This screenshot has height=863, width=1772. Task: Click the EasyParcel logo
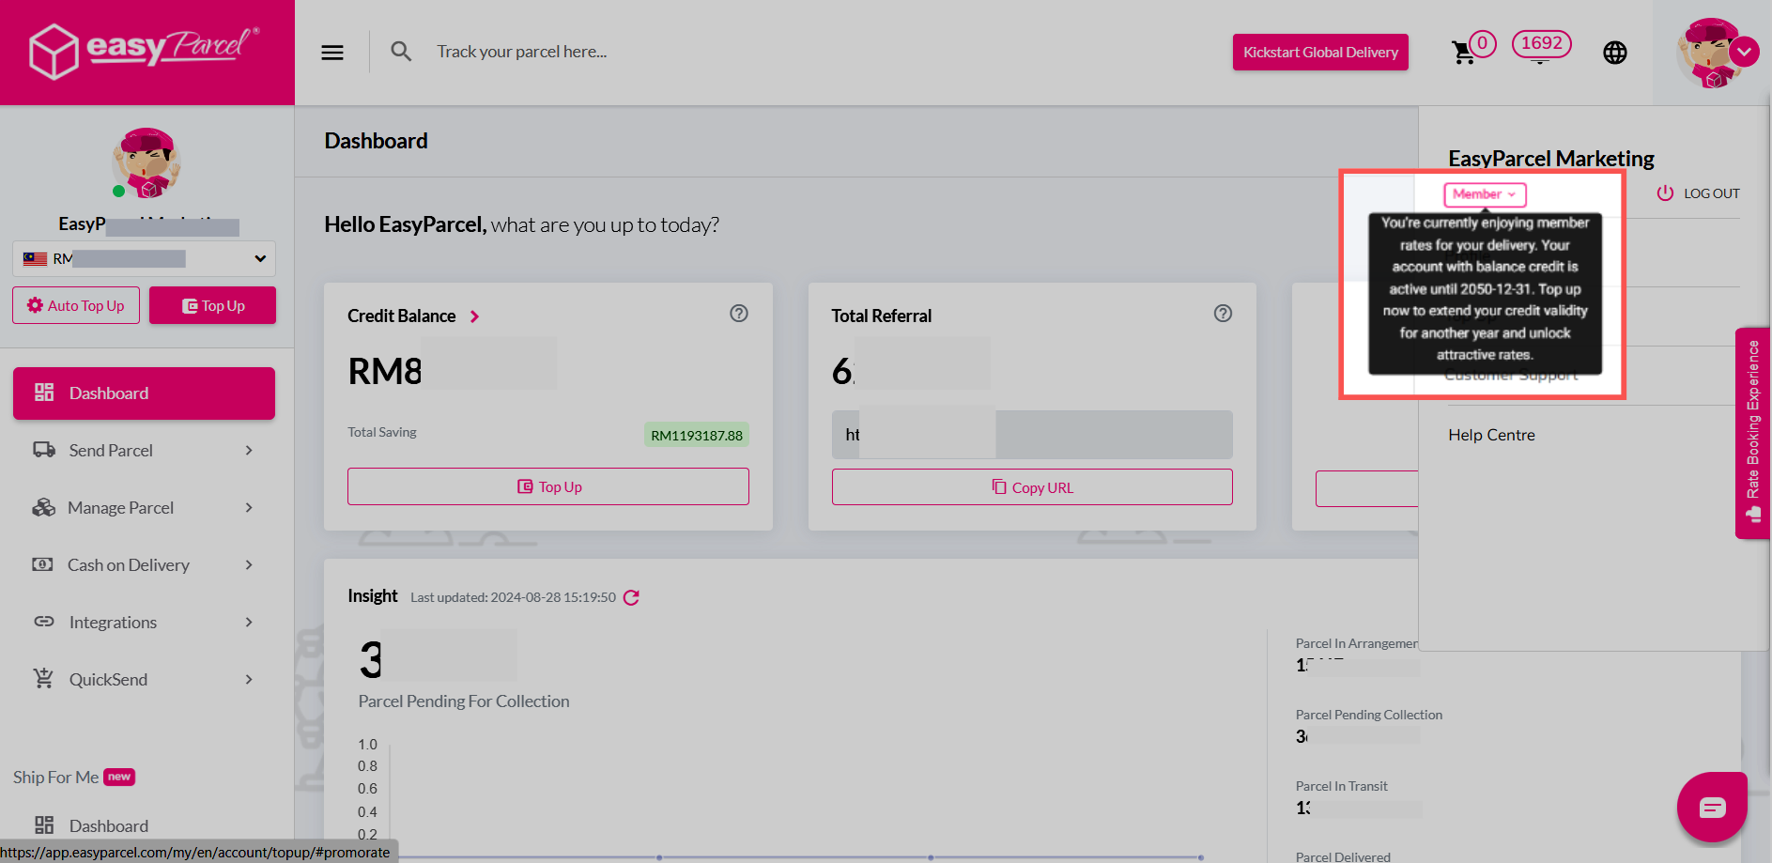[x=146, y=52]
